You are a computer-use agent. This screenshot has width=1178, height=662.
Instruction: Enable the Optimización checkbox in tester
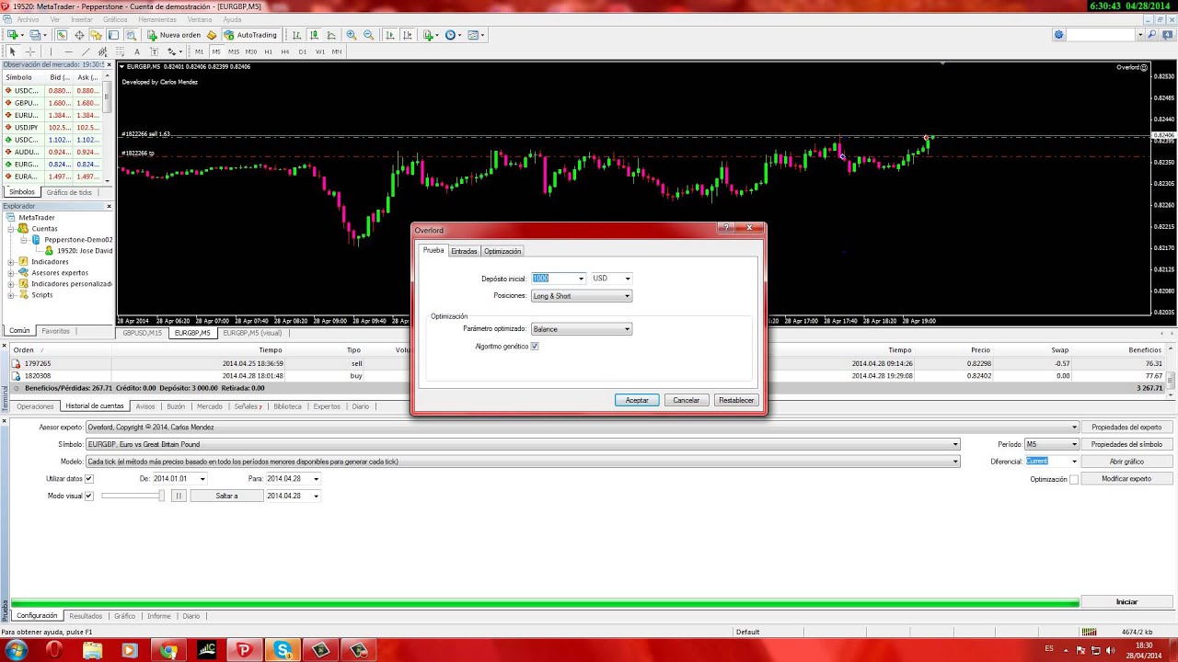1074,479
